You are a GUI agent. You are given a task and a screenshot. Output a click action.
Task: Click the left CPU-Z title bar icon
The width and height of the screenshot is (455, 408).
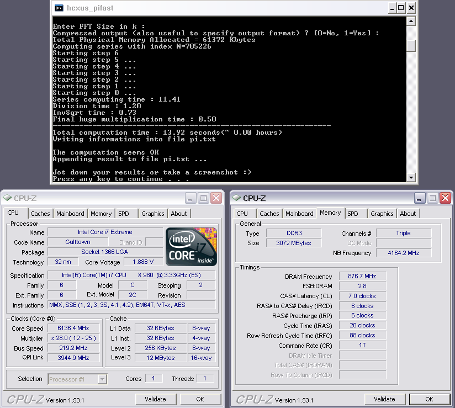(x=7, y=198)
